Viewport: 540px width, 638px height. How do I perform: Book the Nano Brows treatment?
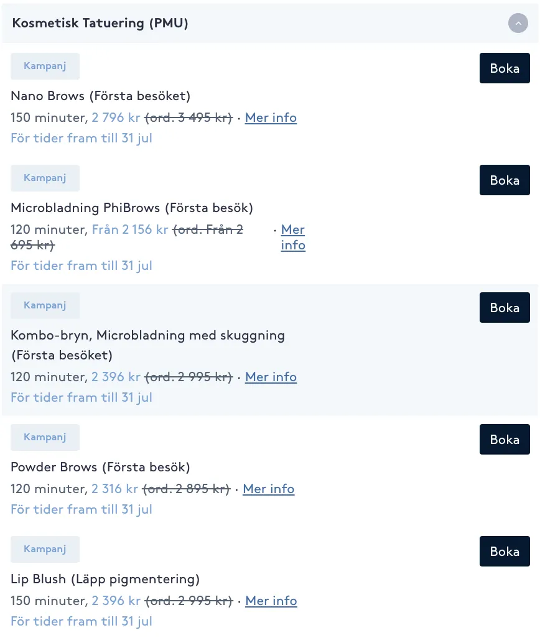point(505,68)
